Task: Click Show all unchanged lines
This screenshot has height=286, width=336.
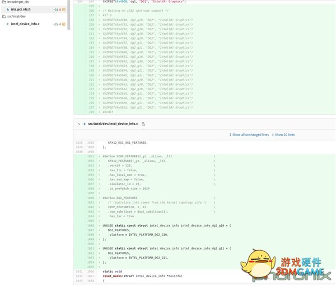Action: click(249, 135)
